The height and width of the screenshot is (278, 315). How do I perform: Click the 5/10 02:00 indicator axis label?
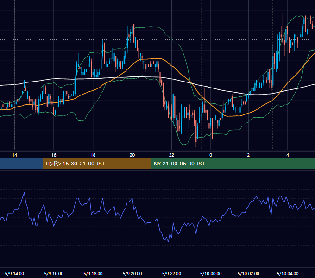248,273
